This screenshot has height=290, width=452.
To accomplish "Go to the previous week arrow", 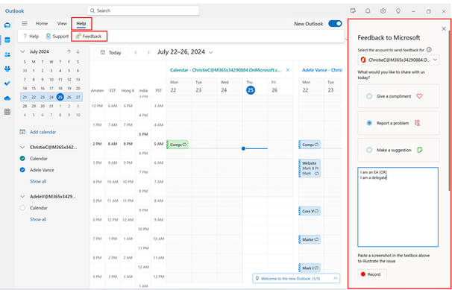I will click(x=136, y=52).
